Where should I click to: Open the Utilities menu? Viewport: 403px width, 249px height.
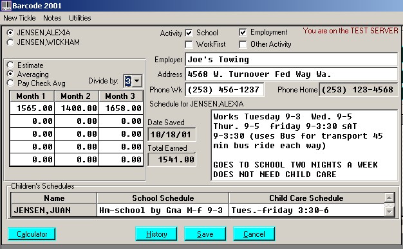80,18
